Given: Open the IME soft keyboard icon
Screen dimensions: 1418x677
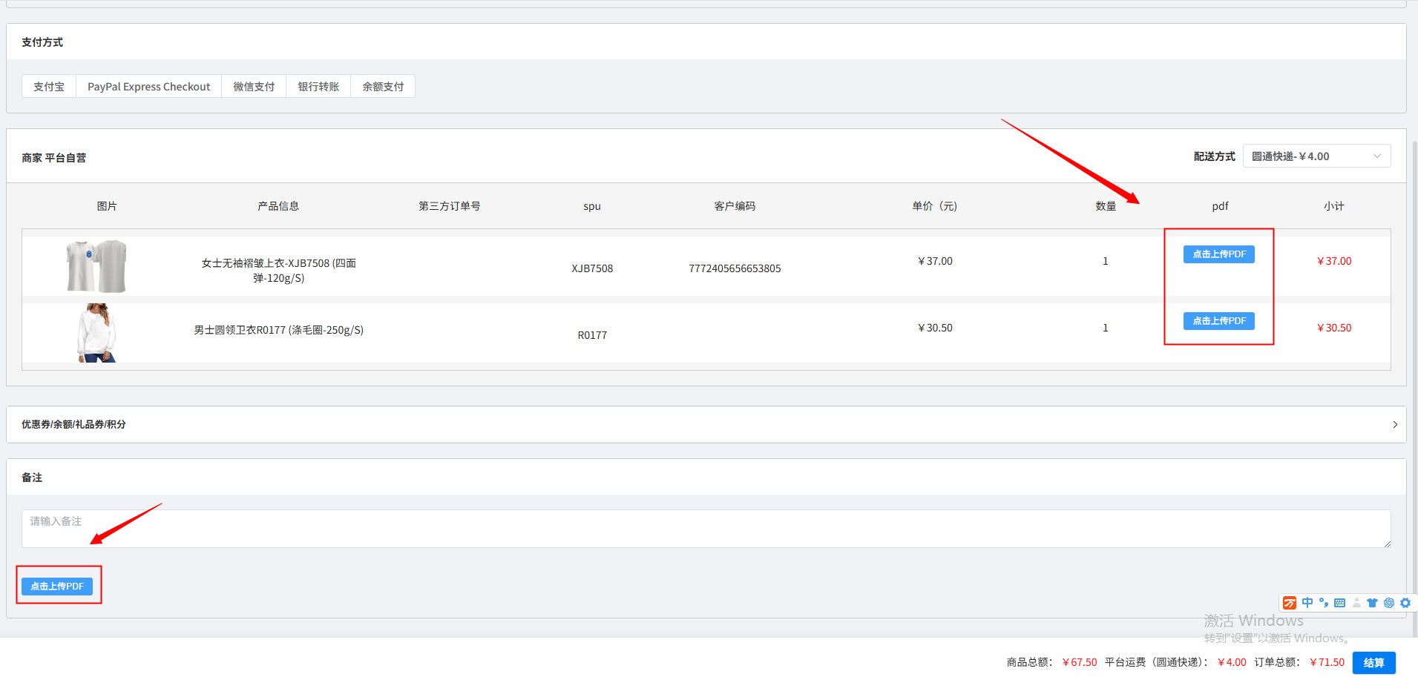Looking at the screenshot, I should point(1339,603).
